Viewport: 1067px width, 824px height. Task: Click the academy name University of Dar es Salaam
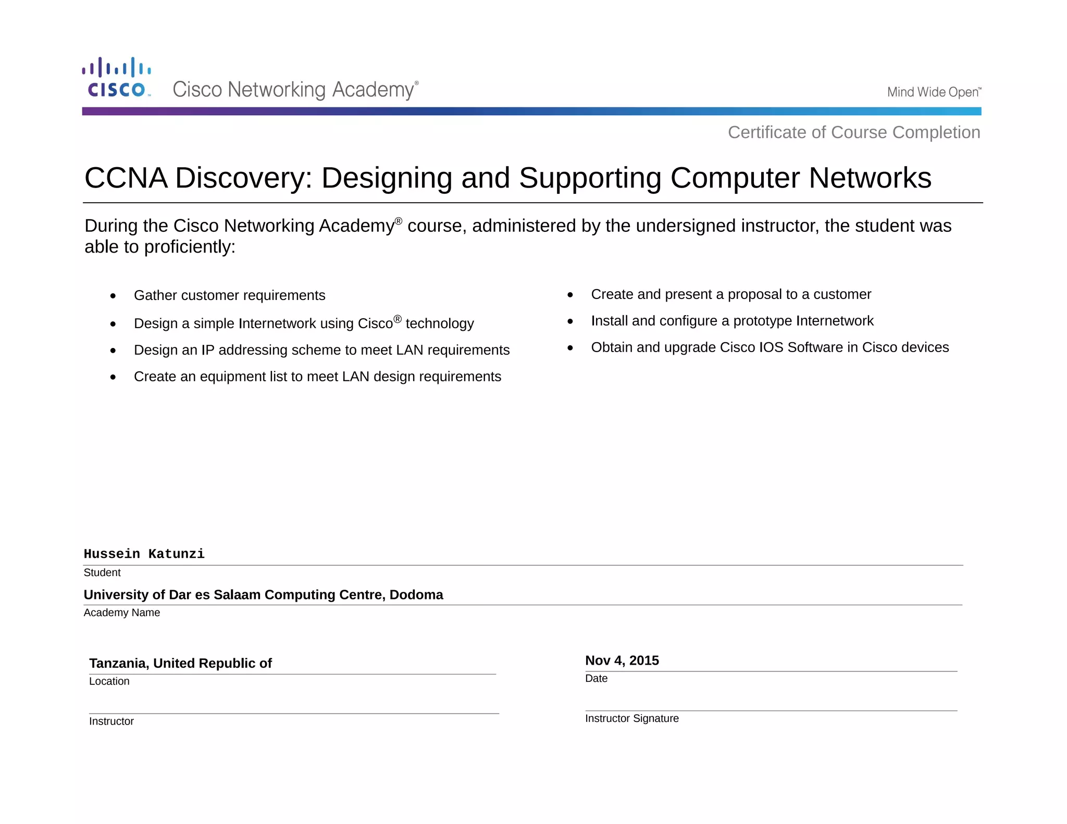[x=263, y=595]
